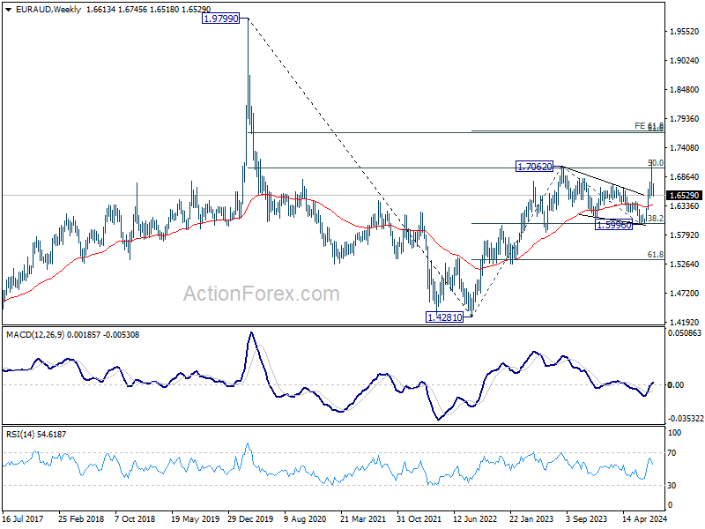The image size is (705, 529).
Task: Select the RSI 30 level label
Action: (672, 486)
